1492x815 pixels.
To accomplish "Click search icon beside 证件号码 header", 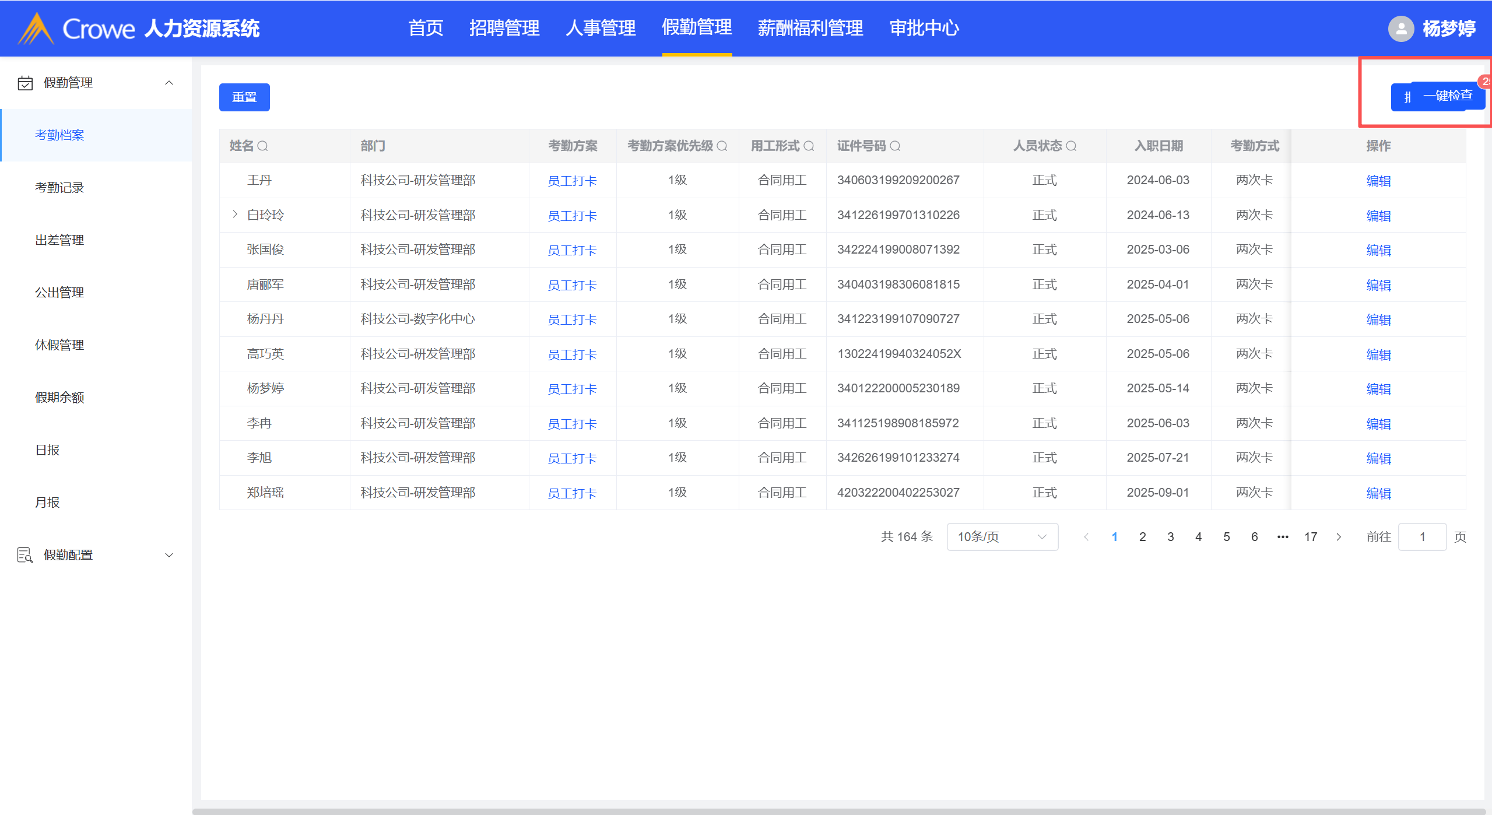I will pyautogui.click(x=895, y=146).
